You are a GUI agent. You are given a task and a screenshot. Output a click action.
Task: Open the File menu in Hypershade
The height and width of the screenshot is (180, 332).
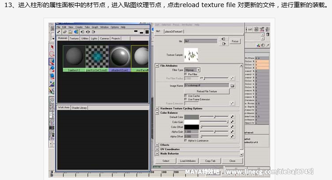click(59, 27)
